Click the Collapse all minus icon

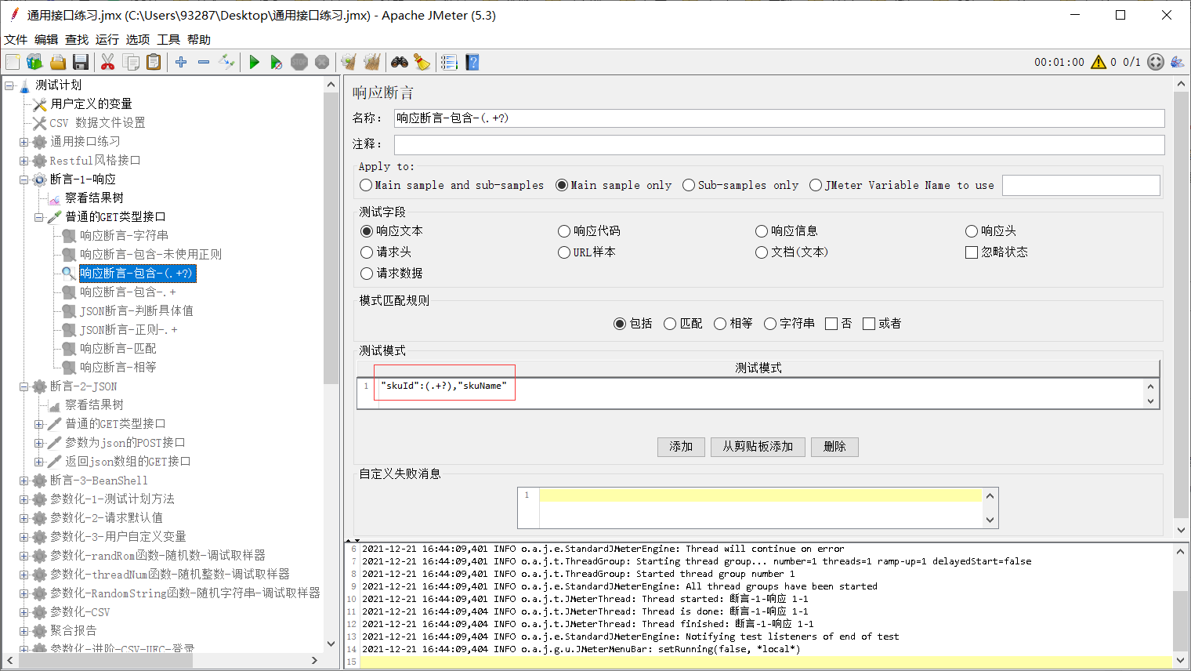click(204, 62)
